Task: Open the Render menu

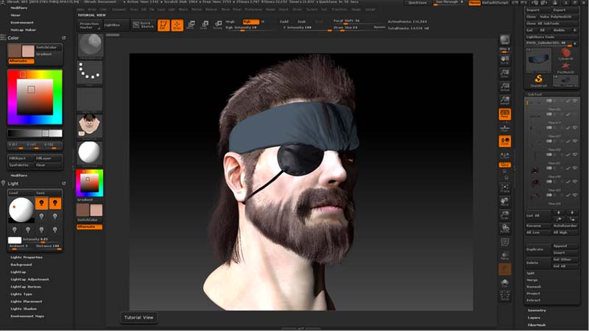Action: (270, 10)
